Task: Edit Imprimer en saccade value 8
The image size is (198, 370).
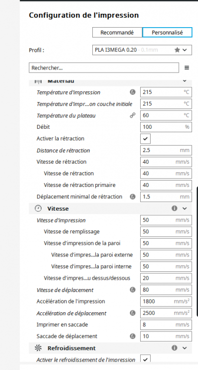Action: click(x=166, y=325)
